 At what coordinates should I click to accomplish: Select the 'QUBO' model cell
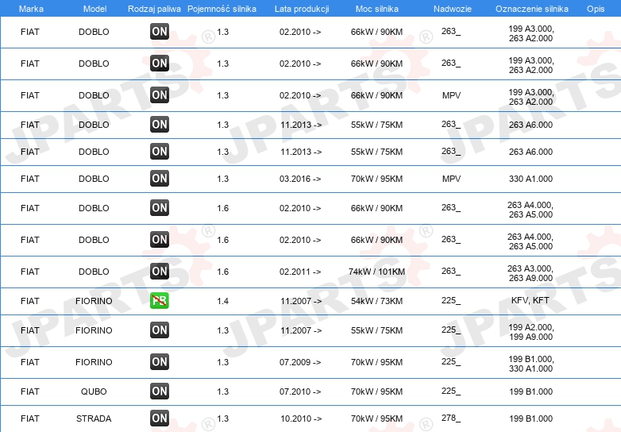[x=94, y=391]
